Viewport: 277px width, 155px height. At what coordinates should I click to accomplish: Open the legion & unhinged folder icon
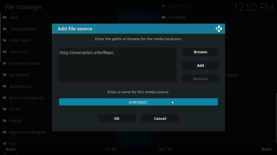[5, 132]
